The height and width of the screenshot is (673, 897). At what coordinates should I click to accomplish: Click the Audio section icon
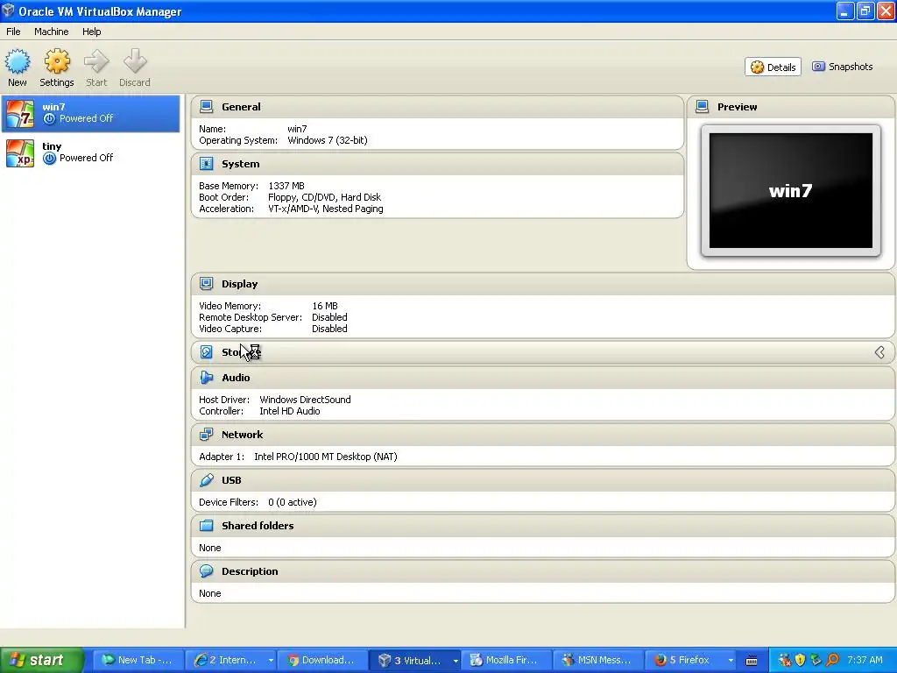[207, 378]
